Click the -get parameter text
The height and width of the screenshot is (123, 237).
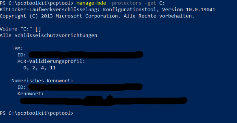pos(150,3)
